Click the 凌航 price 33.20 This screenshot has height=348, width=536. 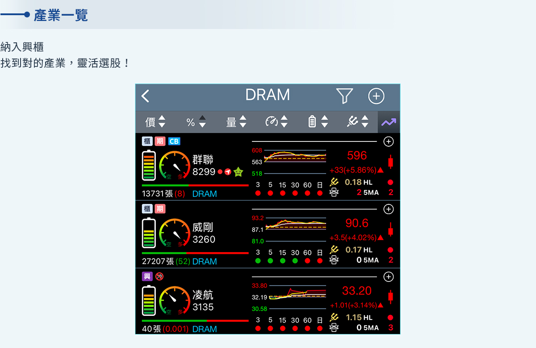pyautogui.click(x=357, y=291)
